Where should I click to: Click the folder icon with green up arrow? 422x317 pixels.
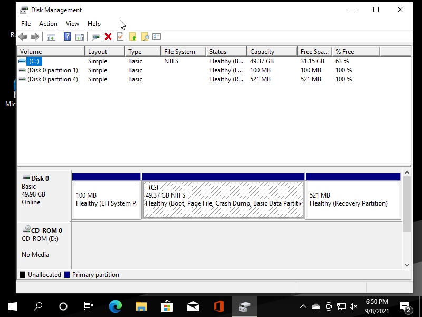tap(133, 36)
